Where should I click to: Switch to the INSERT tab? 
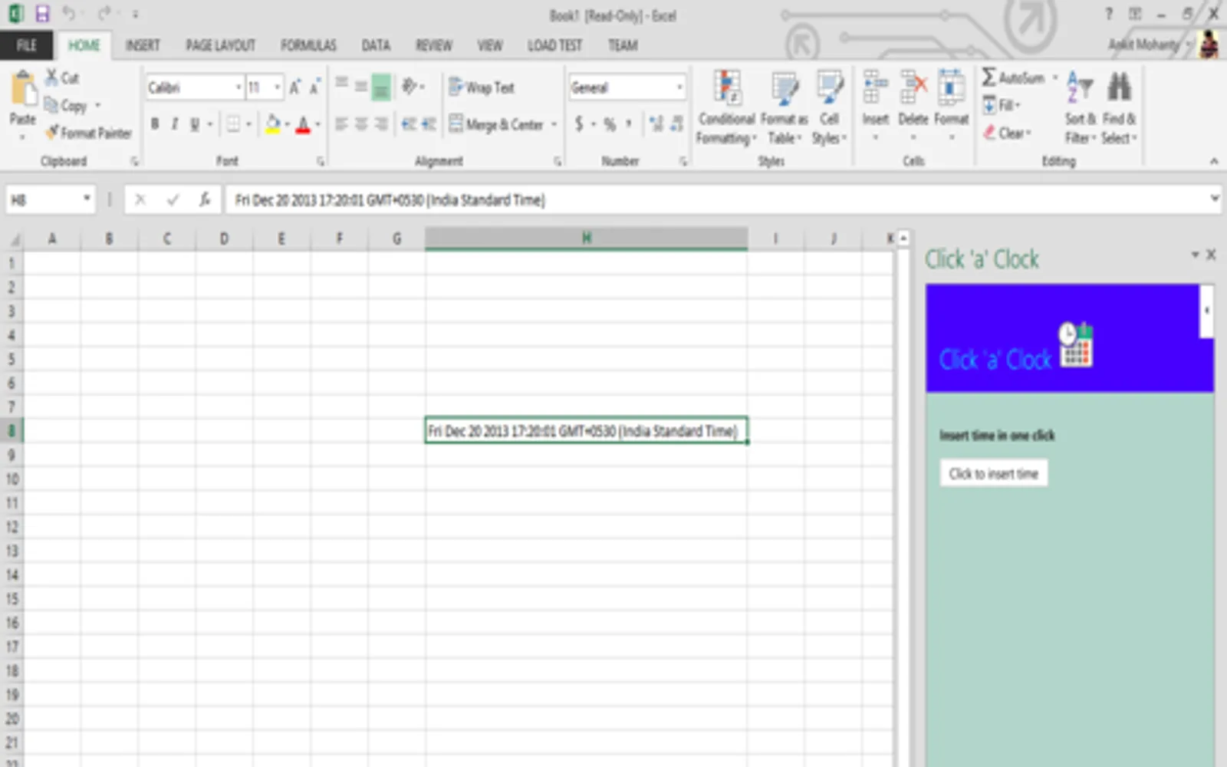[x=143, y=45]
